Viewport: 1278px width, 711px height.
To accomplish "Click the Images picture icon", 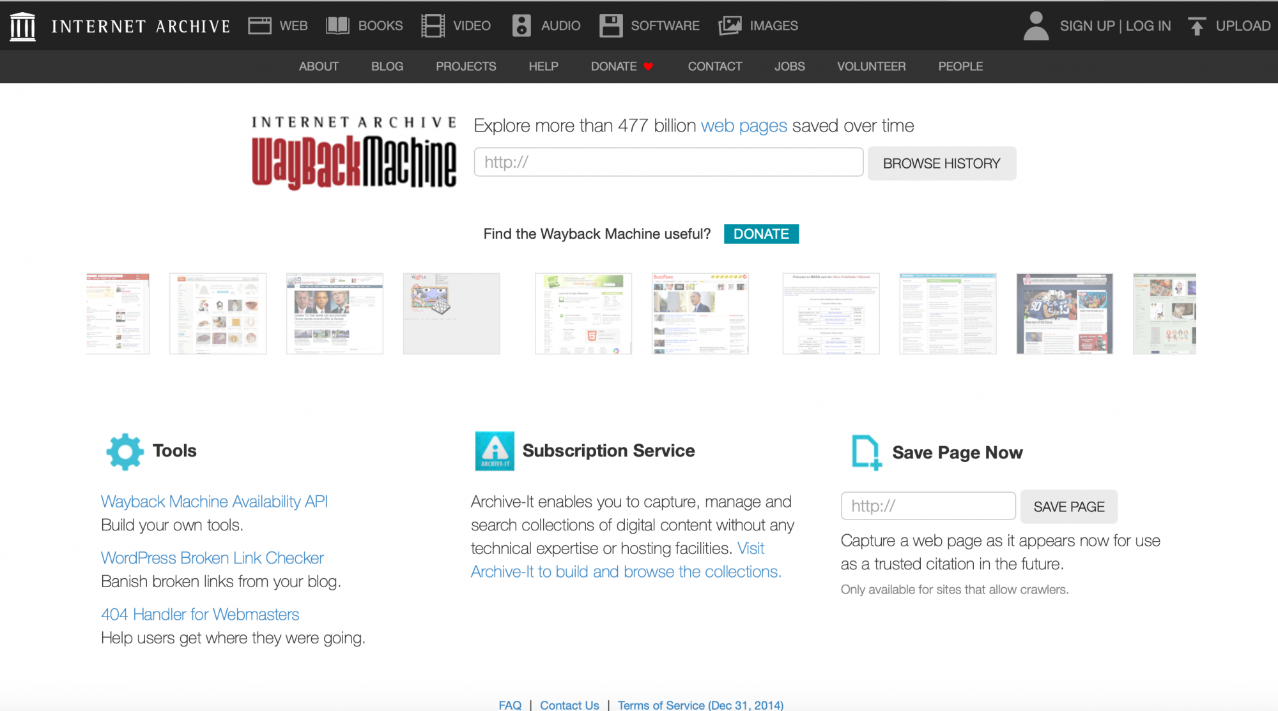I will coord(730,26).
